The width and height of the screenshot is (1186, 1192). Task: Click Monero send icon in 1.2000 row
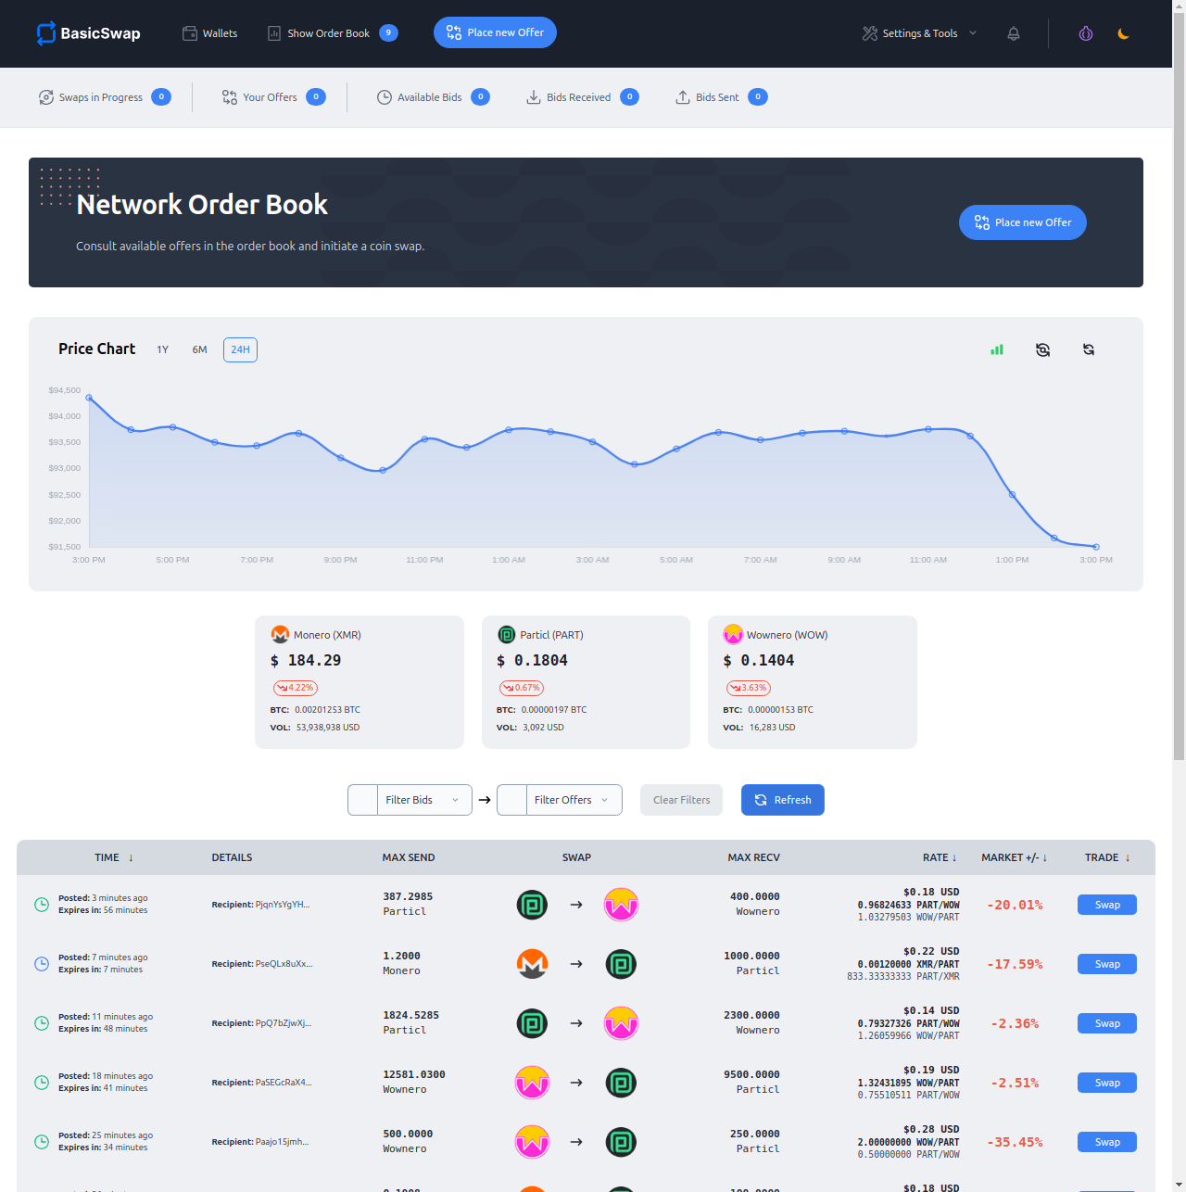(x=532, y=964)
